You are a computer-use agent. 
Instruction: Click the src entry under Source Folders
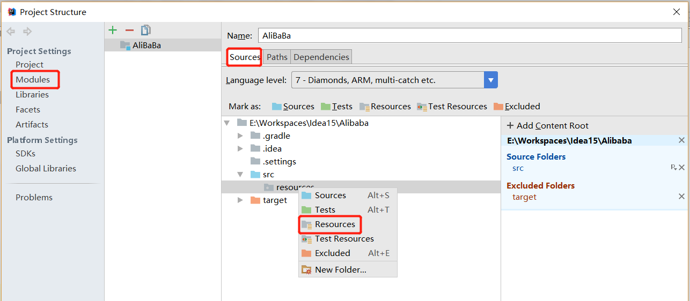[518, 168]
